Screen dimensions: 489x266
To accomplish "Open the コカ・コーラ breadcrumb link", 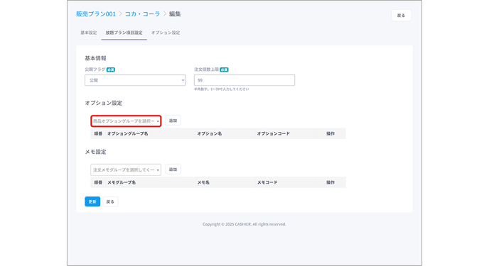I will pos(142,14).
